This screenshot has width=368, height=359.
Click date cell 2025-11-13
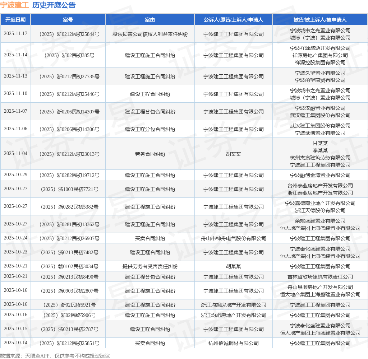point(15,76)
